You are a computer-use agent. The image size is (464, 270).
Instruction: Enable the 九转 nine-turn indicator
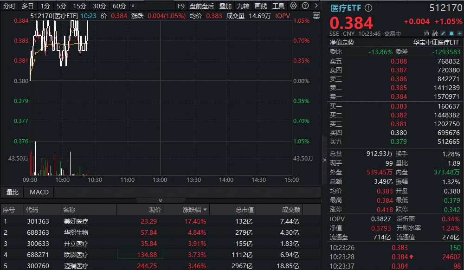pos(243,6)
